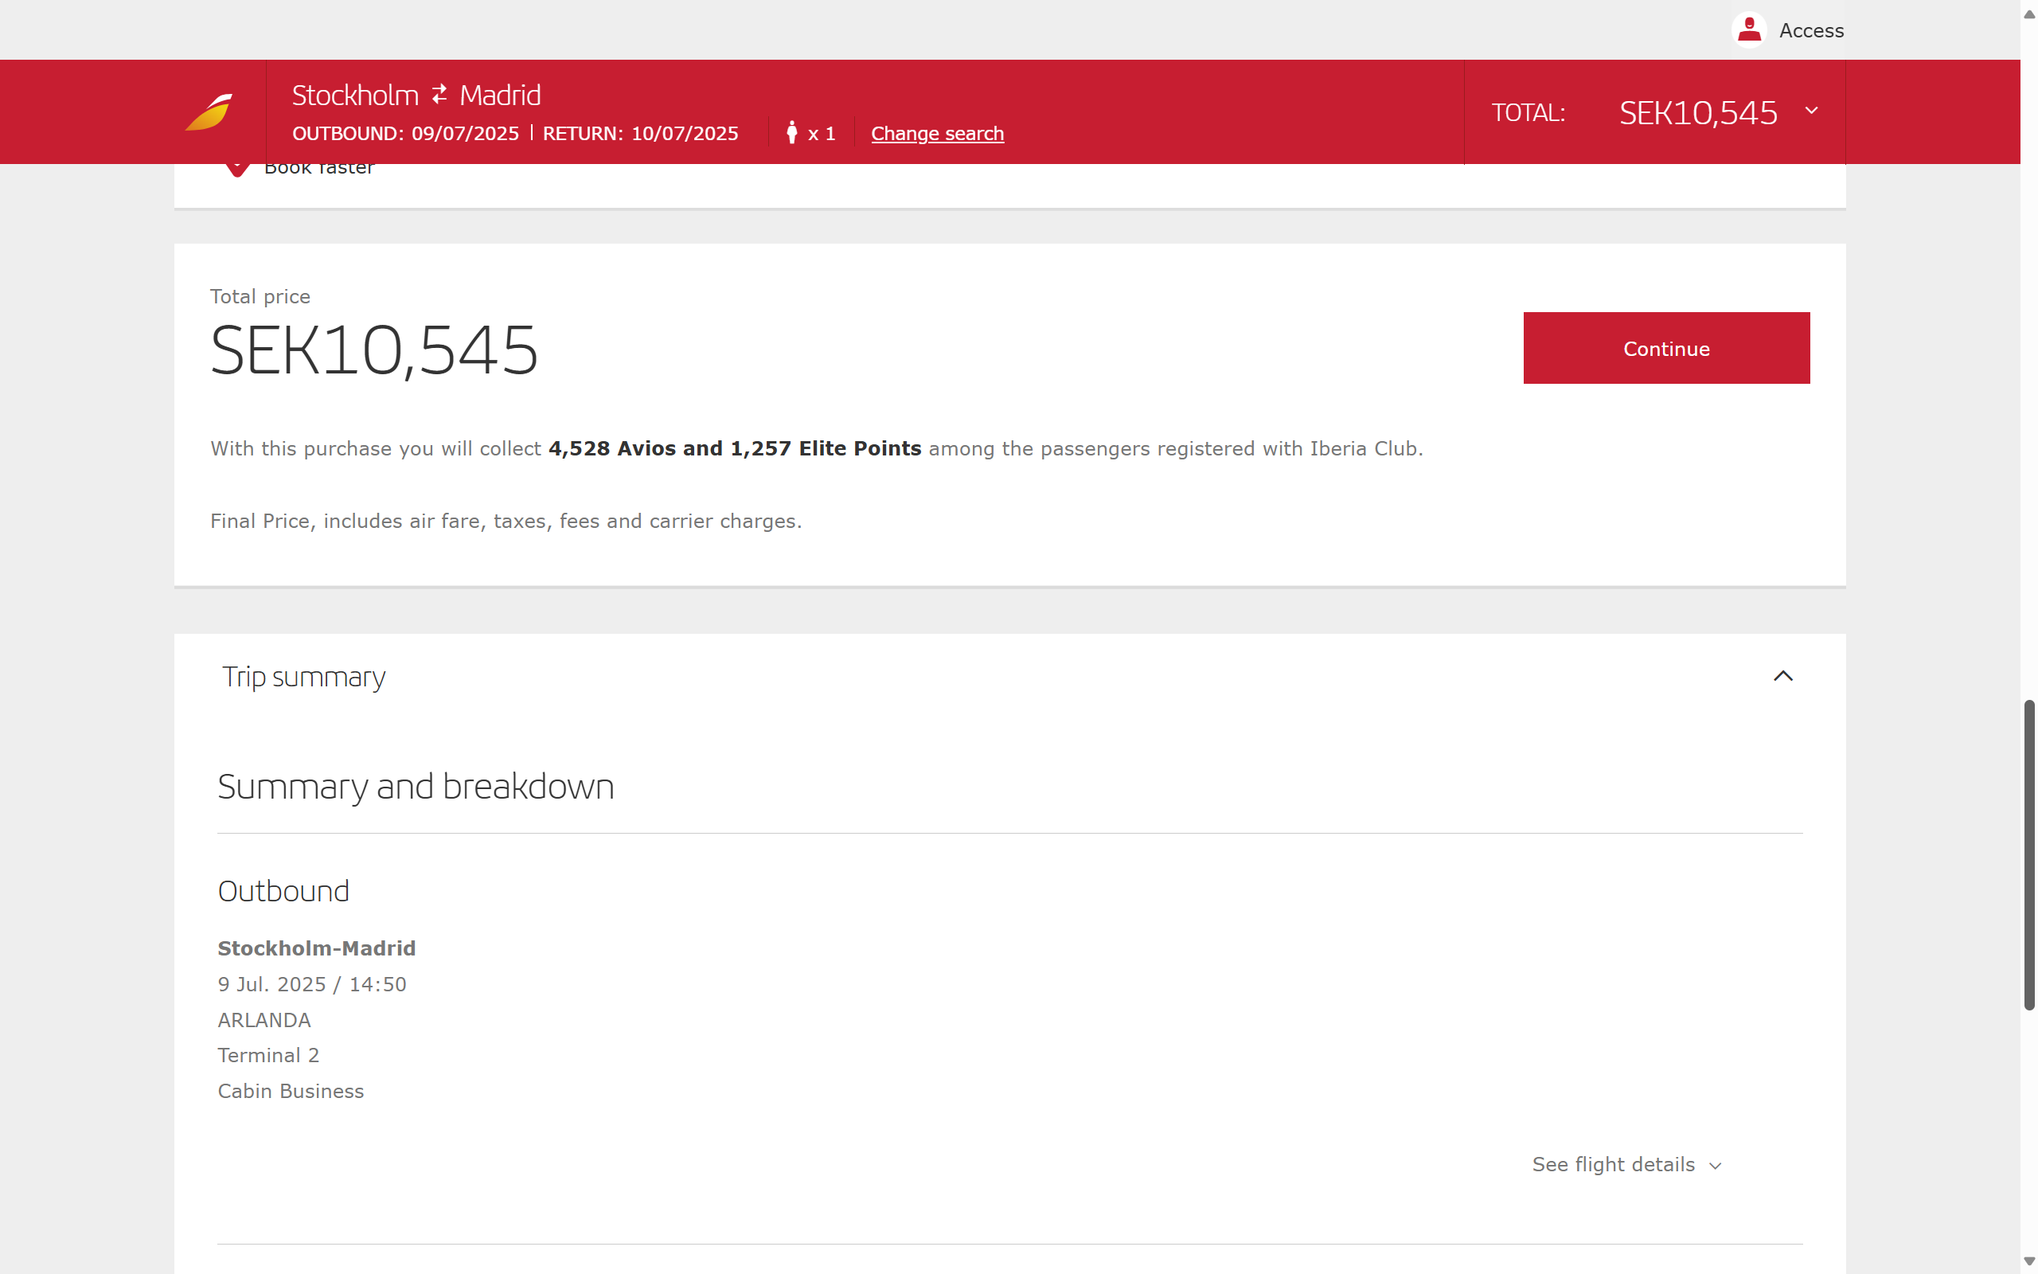Click the swap arrows between Stockholm and Madrid
2038x1274 pixels.
coord(439,95)
